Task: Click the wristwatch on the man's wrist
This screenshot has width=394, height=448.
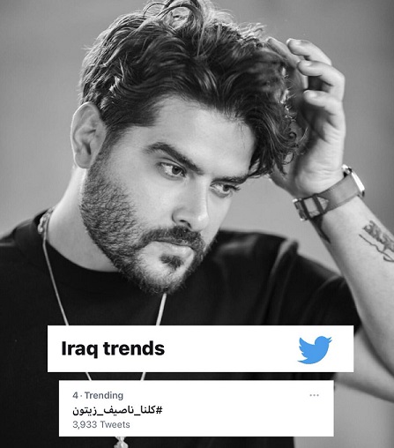Action: (331, 194)
